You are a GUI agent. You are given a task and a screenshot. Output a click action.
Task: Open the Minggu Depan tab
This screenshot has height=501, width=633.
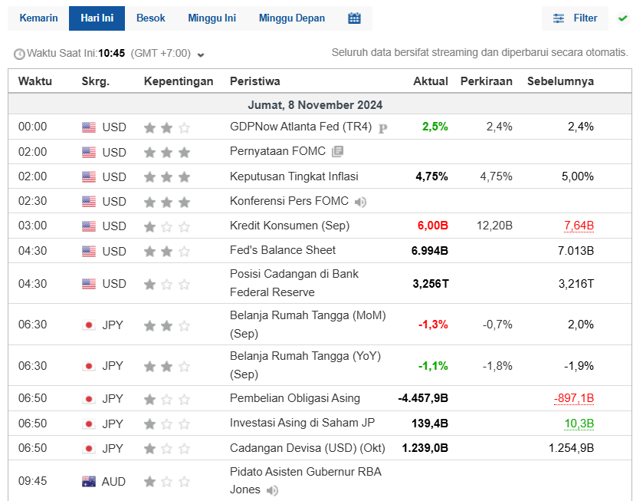(x=291, y=18)
